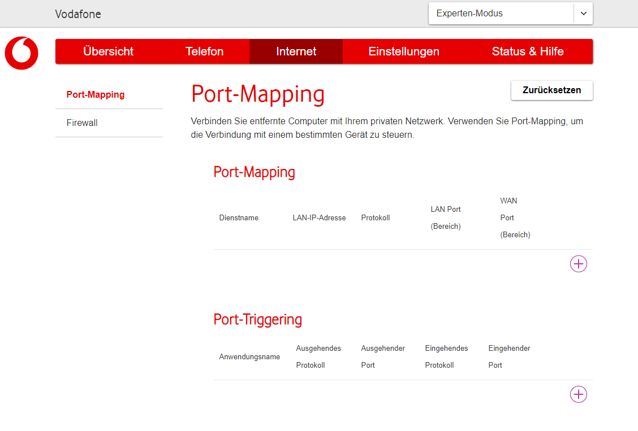The width and height of the screenshot is (638, 431).
Task: Switch to the Telefon tab
Action: click(x=205, y=51)
